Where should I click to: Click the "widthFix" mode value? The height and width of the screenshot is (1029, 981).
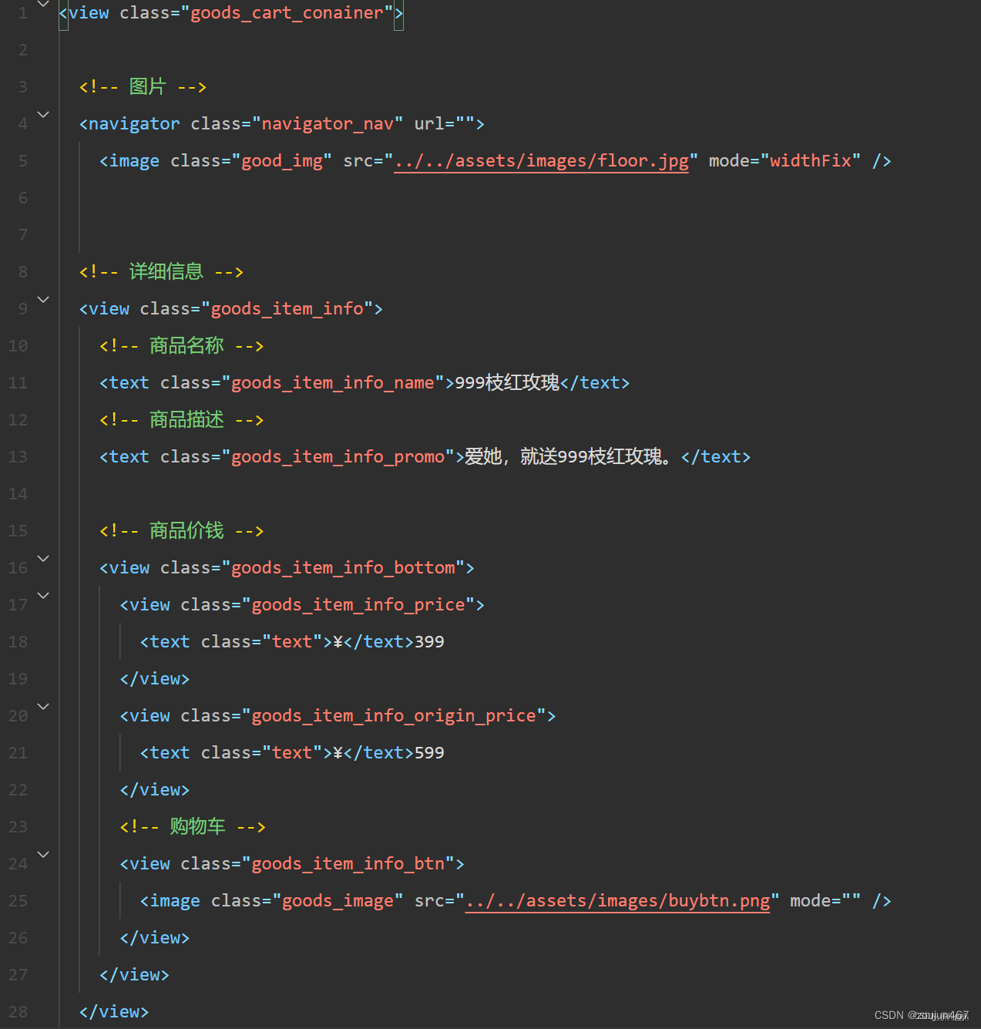811,161
